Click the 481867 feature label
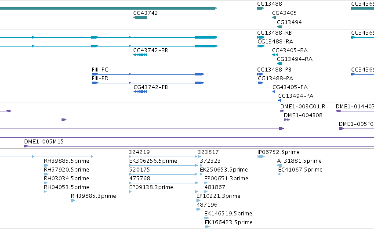This screenshot has width=374, height=229. coord(215,187)
